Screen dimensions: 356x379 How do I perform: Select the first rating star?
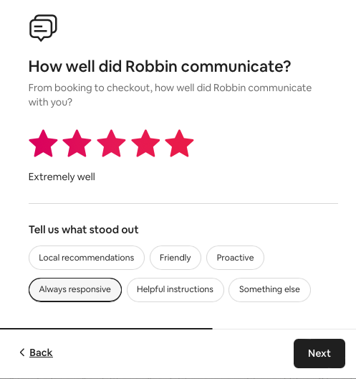point(43,144)
